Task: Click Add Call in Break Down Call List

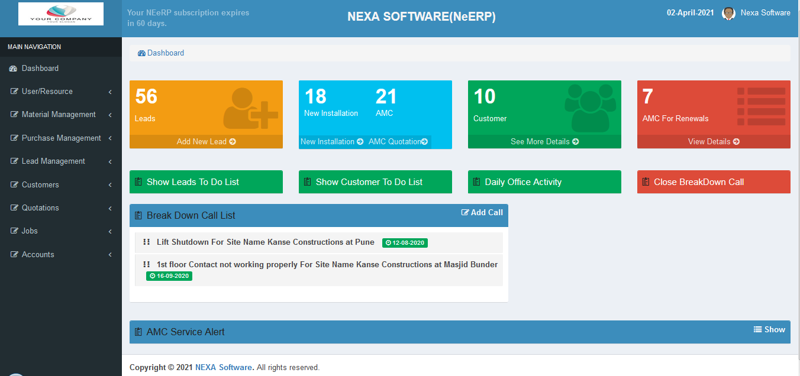Action: [482, 213]
